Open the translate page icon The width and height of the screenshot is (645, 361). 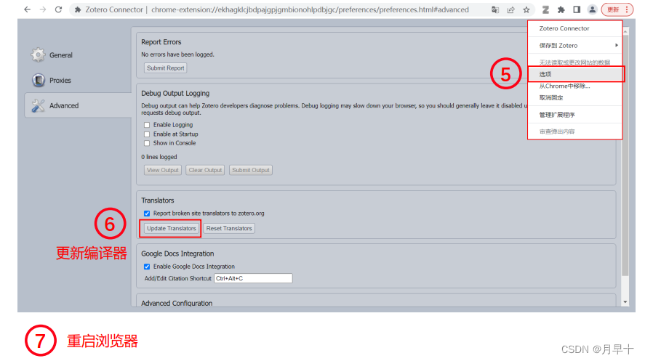point(495,9)
